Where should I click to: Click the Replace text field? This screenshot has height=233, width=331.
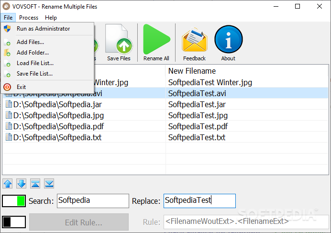click(199, 201)
